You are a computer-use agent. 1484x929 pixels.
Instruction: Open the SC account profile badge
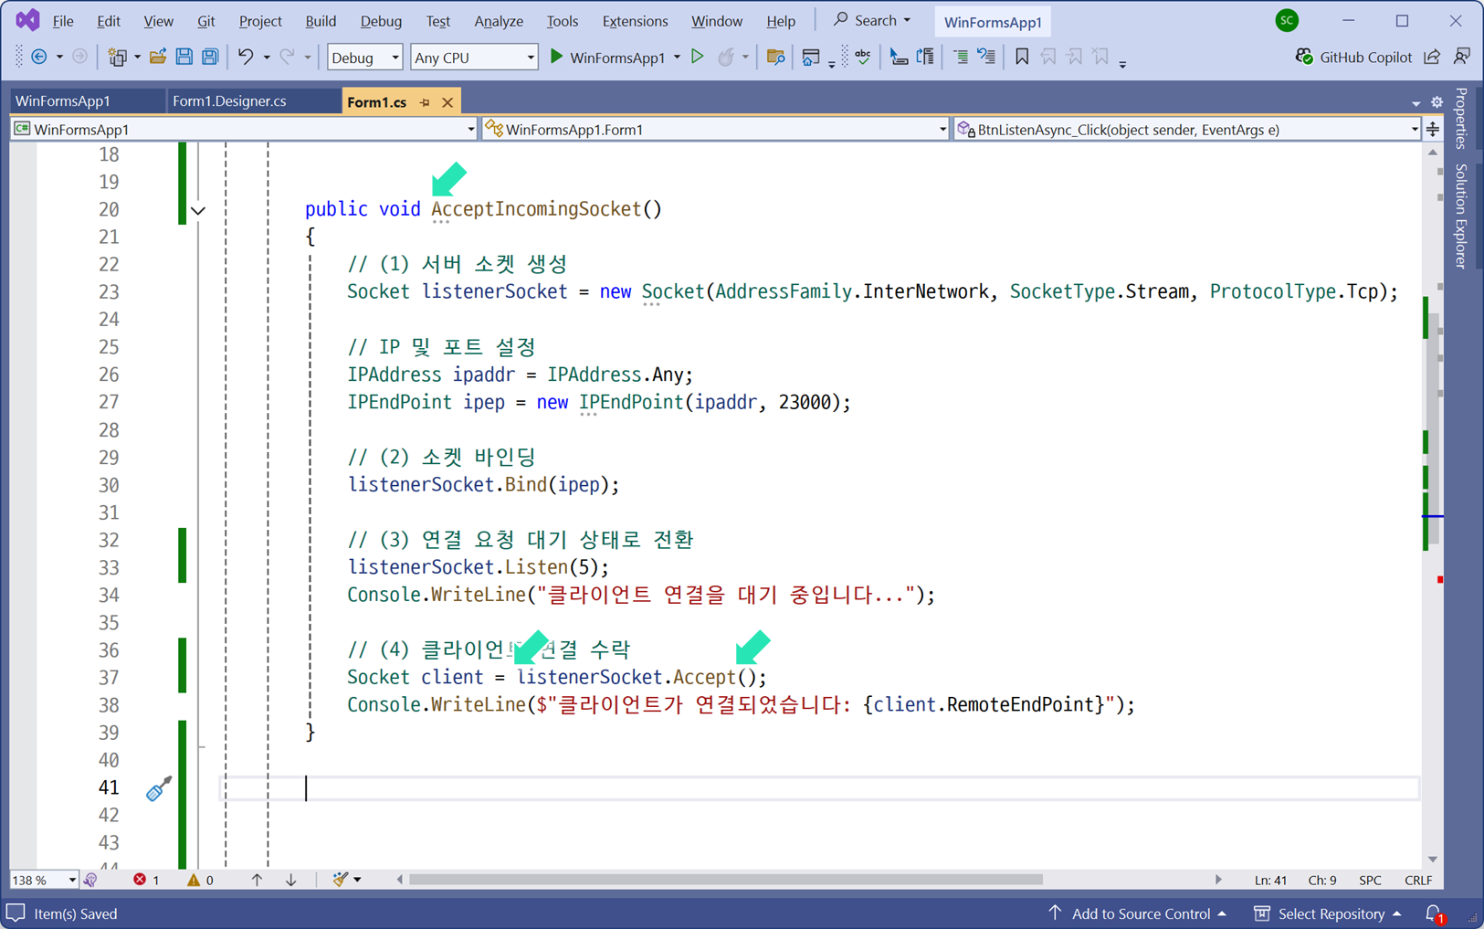click(x=1287, y=20)
